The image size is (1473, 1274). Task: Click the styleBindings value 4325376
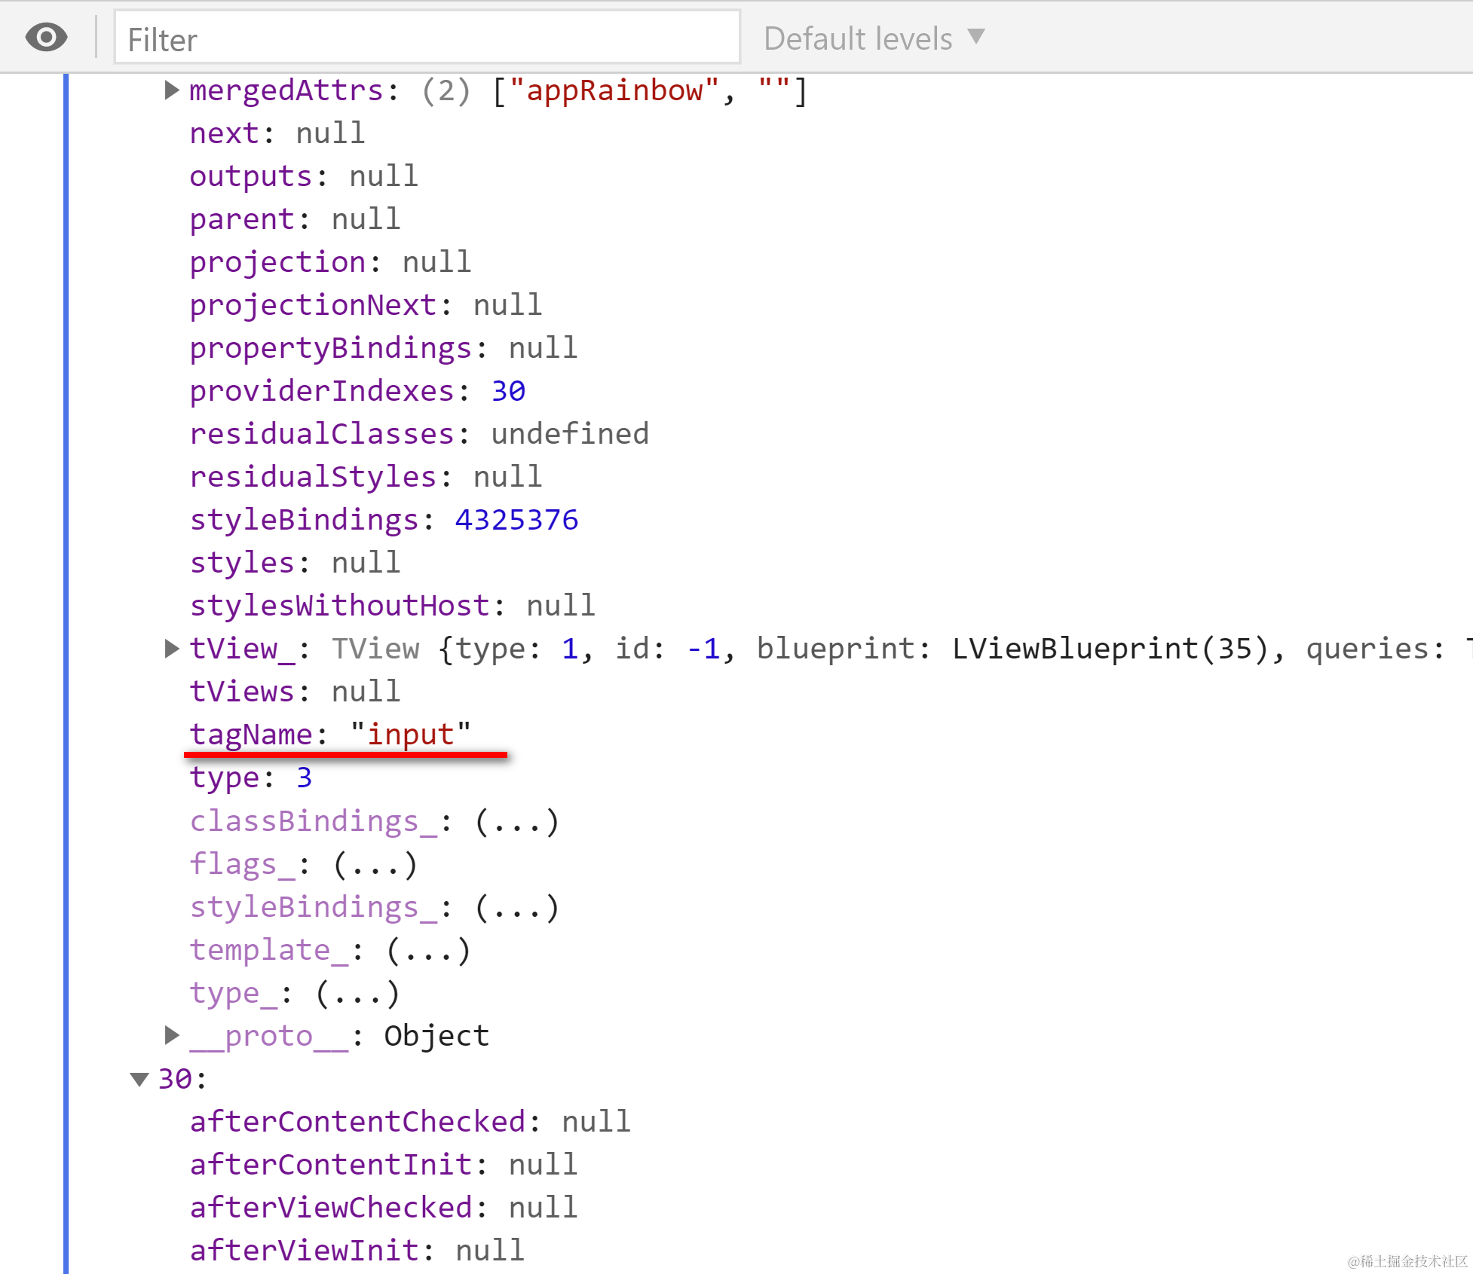(x=516, y=520)
